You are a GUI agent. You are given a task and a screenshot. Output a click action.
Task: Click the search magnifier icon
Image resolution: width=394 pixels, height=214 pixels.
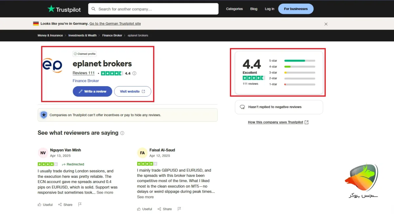point(94,9)
